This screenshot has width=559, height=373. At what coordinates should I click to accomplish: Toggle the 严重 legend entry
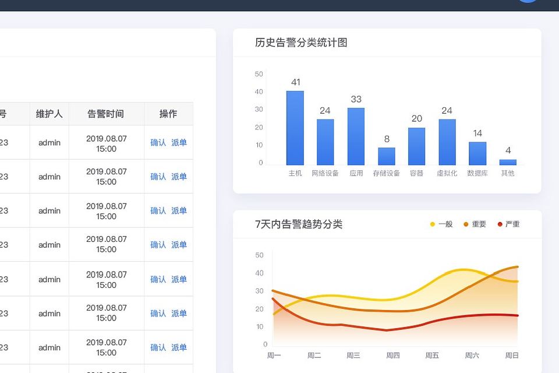click(509, 224)
